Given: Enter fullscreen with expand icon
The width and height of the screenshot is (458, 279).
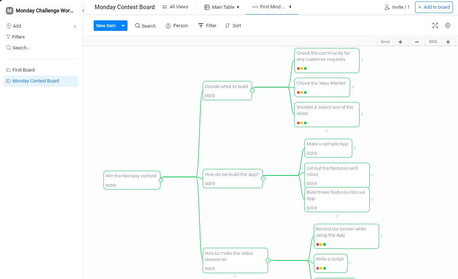Looking at the screenshot, I should coord(435,25).
